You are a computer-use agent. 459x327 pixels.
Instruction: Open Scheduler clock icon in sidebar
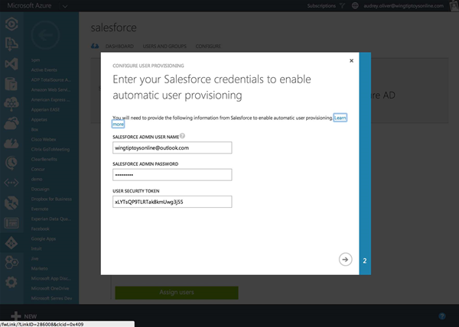(11, 163)
